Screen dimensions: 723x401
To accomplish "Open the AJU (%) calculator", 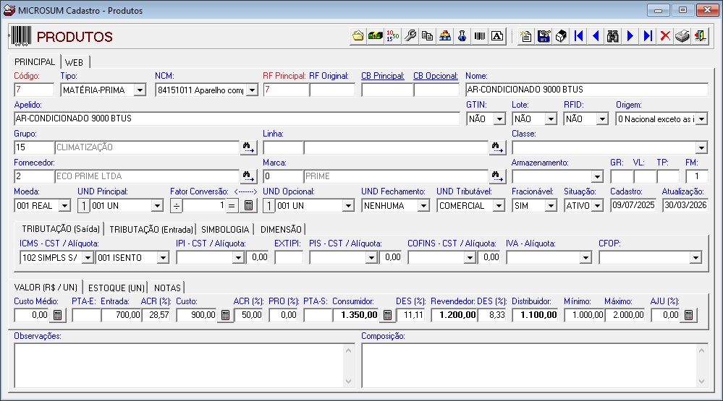I will point(688,315).
